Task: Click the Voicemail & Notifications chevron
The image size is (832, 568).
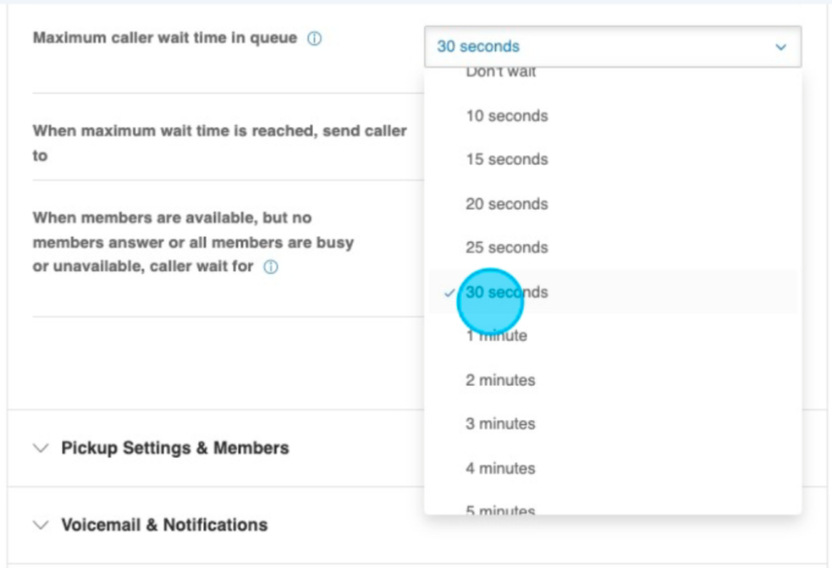Action: 41,526
